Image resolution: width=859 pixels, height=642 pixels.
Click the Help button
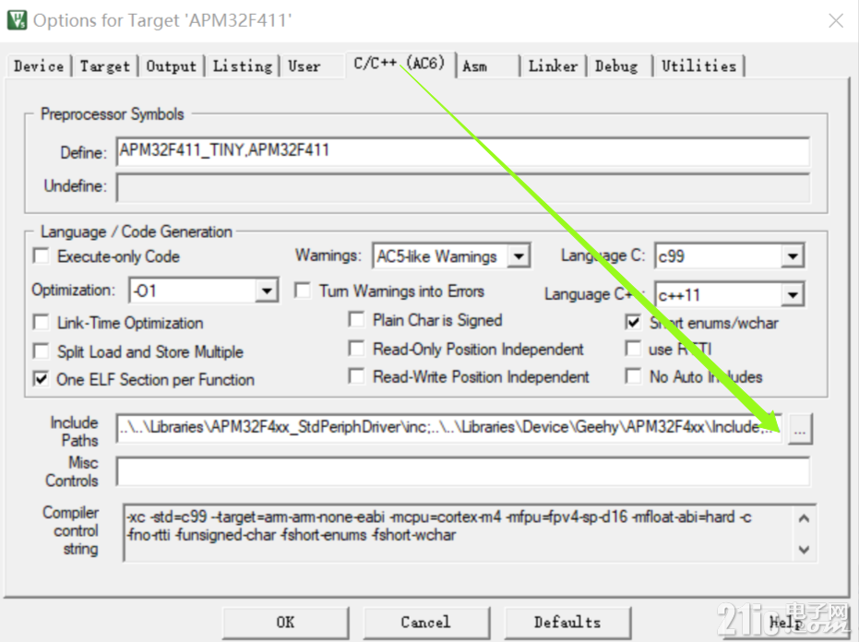point(785,623)
